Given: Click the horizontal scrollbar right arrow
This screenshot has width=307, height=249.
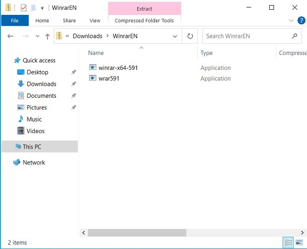Looking at the screenshot, I should 302,233.
